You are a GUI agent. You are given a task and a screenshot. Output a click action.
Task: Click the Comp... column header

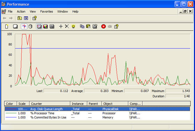tap(135, 103)
